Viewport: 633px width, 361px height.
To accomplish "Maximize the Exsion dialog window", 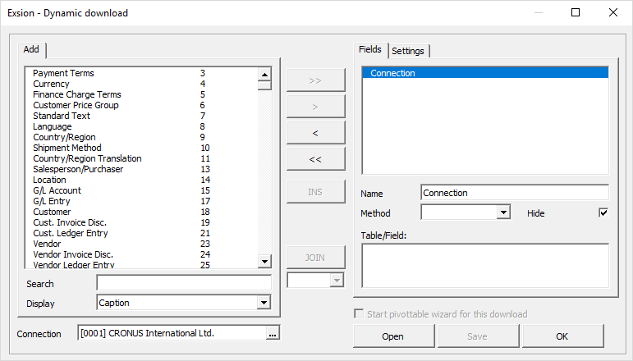I will (576, 12).
